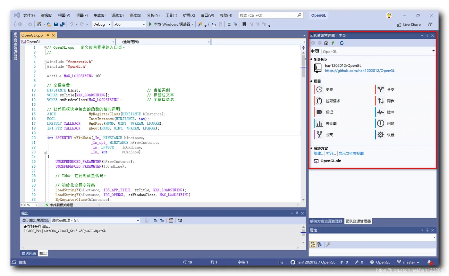Click Send Feedback icon beside Live Share
The height and width of the screenshot is (276, 449).
point(430,24)
